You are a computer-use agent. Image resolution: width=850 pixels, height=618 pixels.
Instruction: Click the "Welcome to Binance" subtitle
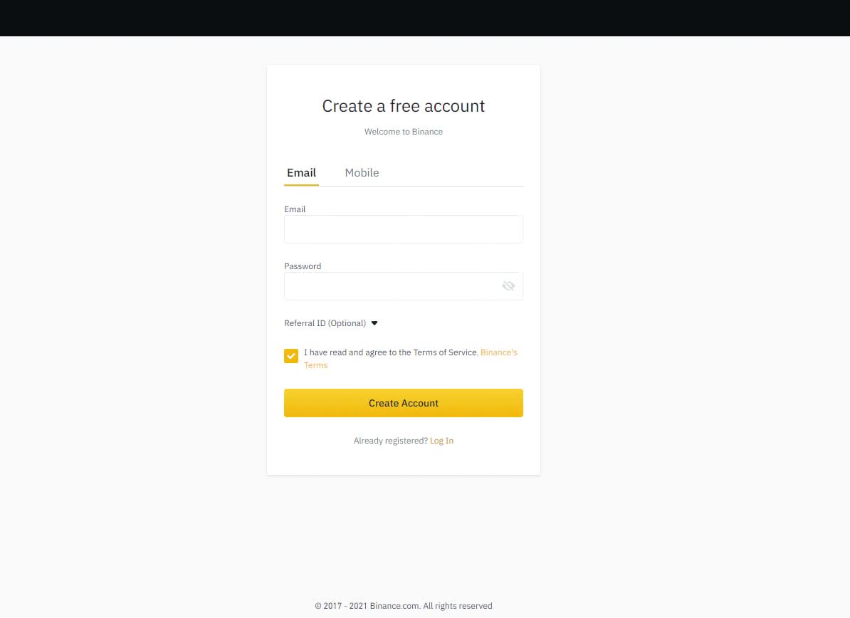coord(404,132)
